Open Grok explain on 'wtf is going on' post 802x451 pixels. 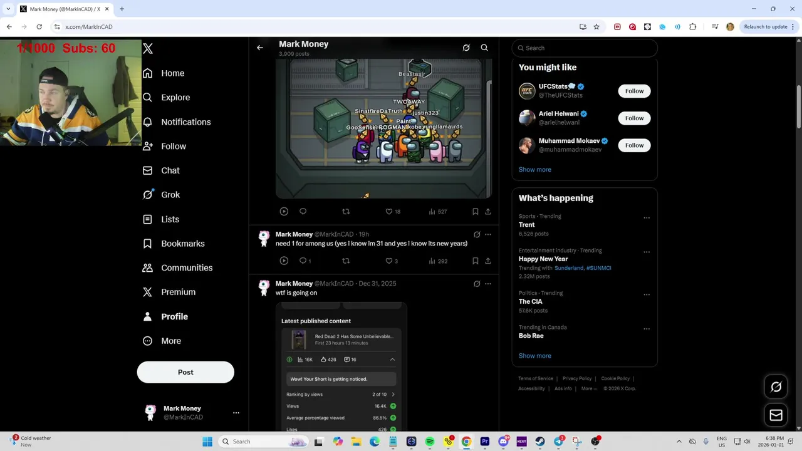pos(477,284)
